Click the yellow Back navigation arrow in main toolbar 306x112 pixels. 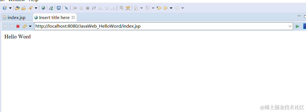coord(165,8)
